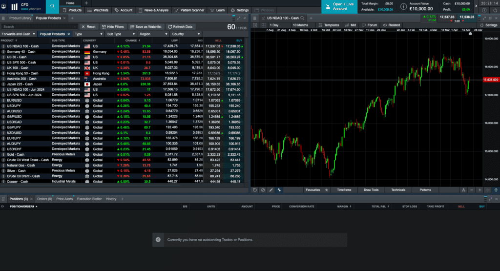Add chart to favourites with the star icon

pyautogui.click(x=327, y=190)
